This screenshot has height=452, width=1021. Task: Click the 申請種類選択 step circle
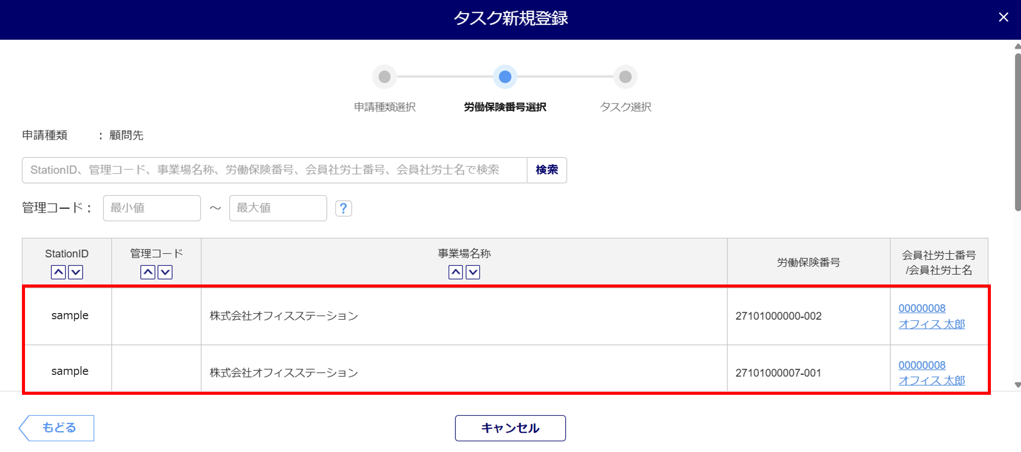click(x=384, y=77)
